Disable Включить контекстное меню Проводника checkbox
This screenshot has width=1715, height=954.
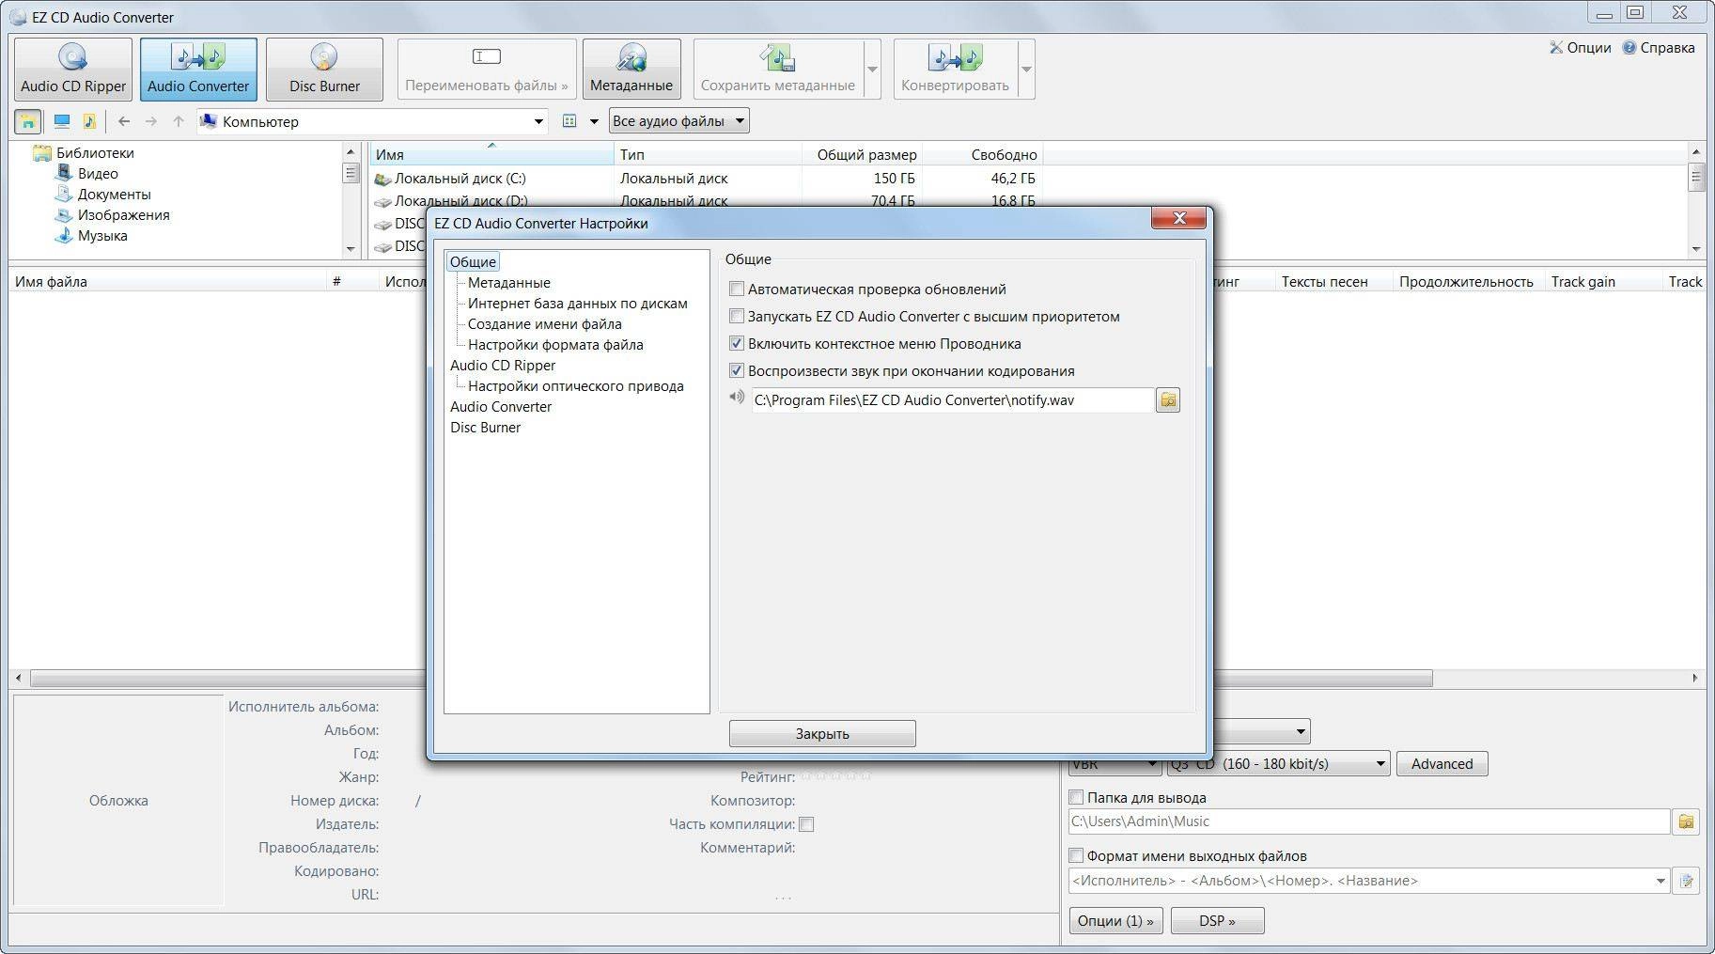(x=737, y=344)
